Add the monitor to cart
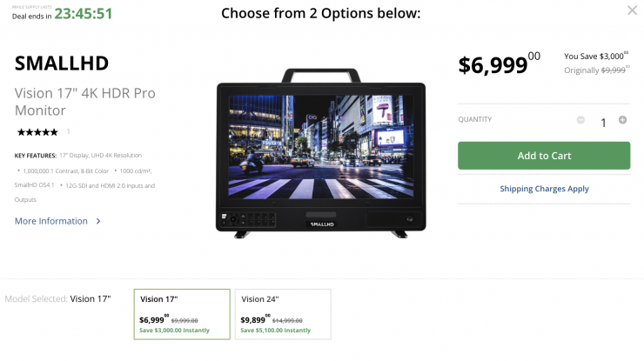Viewport: 644px width, 361px height. pyautogui.click(x=544, y=156)
